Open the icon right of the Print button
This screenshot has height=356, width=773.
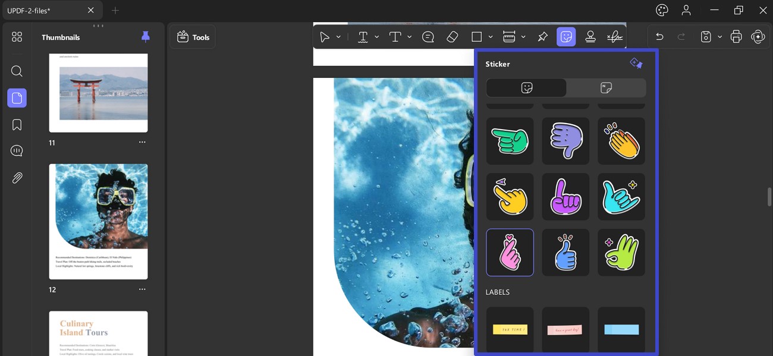(758, 37)
